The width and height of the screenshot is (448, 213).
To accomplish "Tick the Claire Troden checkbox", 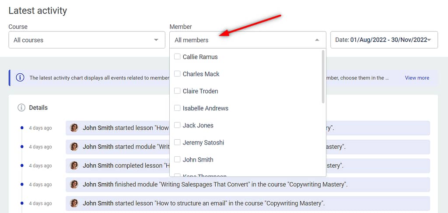I will tap(177, 91).
